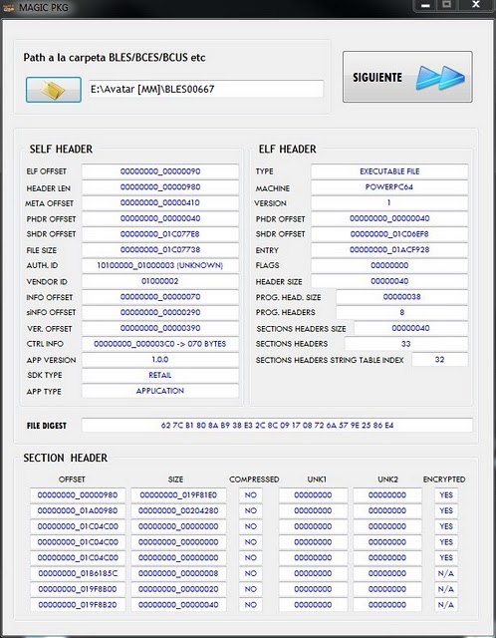Maximize the MAGIC PKG window
This screenshot has width=496, height=638.
[447, 5]
